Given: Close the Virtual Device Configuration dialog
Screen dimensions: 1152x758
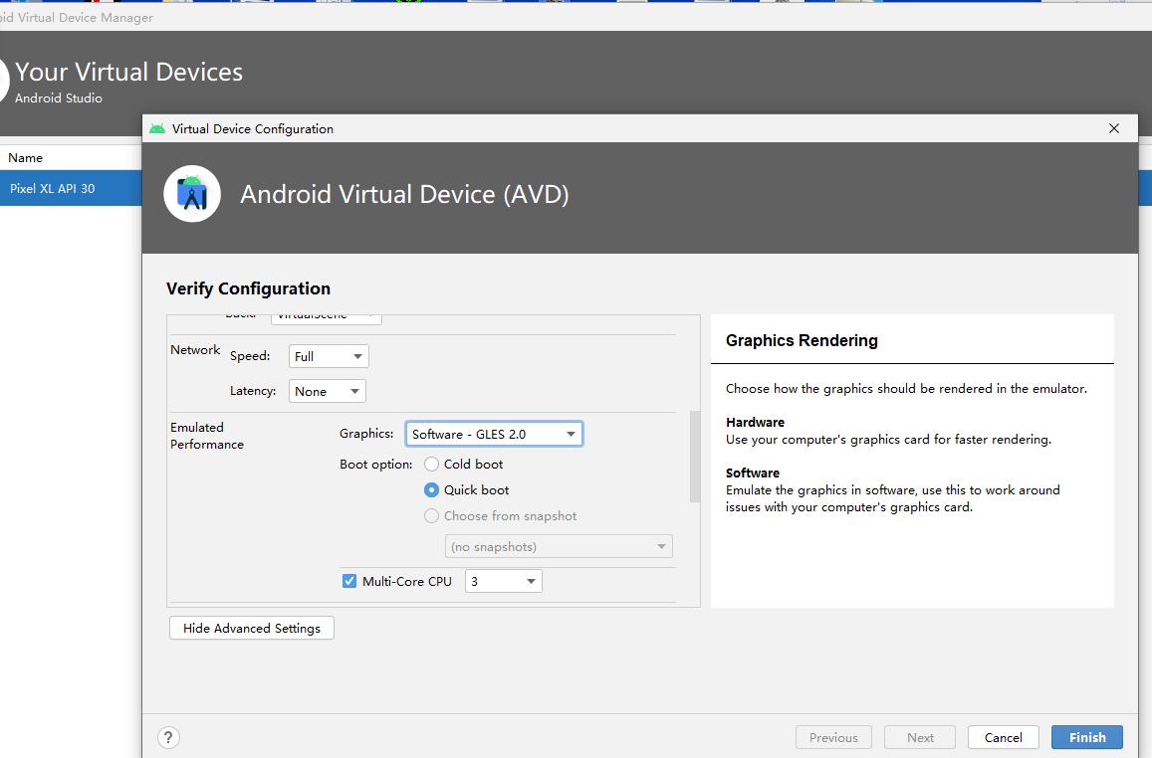Looking at the screenshot, I should point(1114,128).
